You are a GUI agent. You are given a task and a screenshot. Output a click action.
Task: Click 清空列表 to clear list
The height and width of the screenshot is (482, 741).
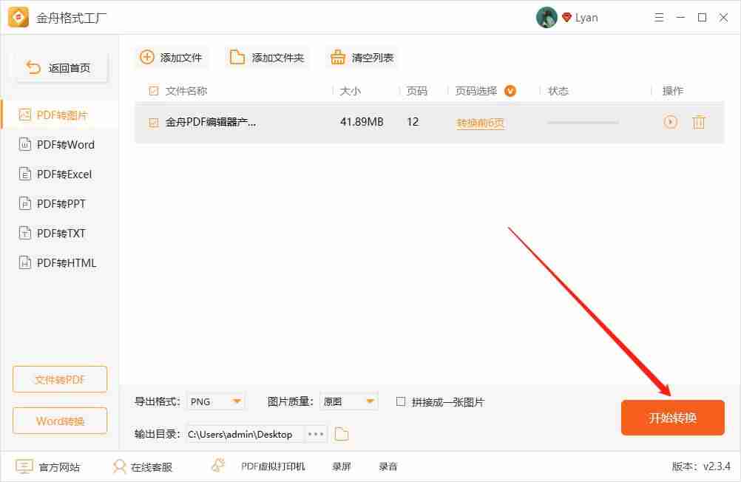click(362, 57)
